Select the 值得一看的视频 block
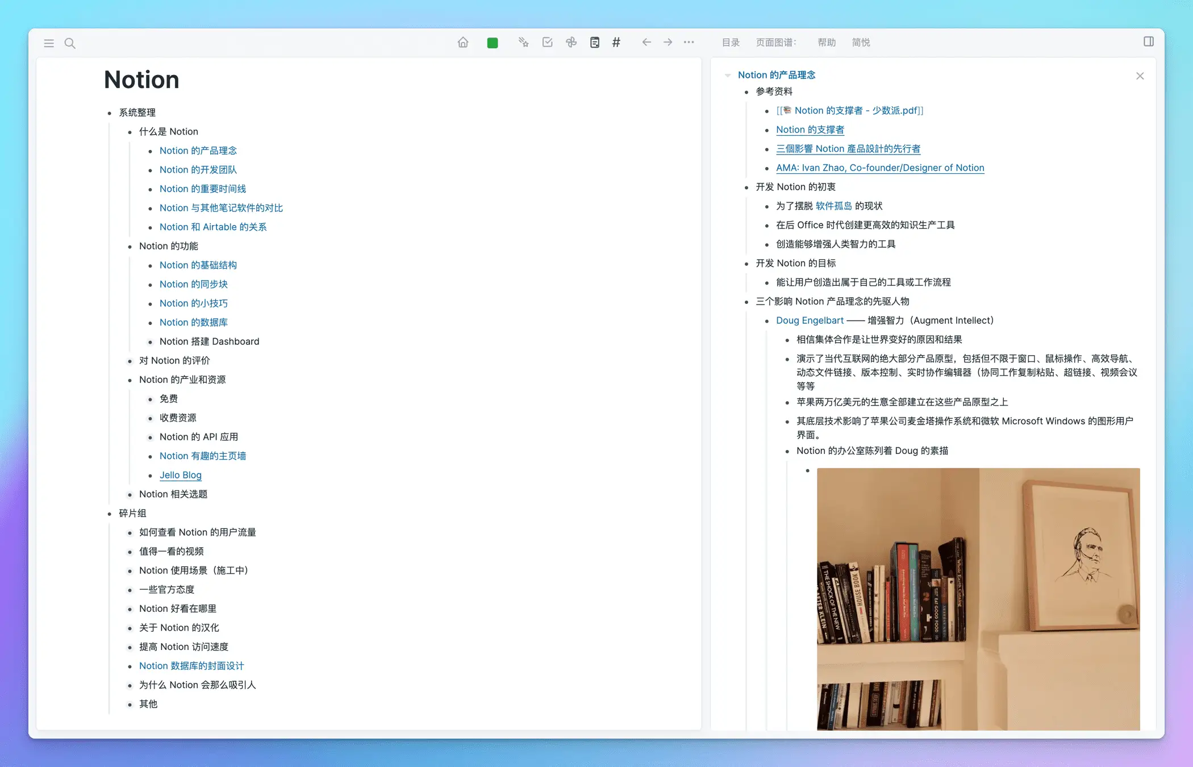This screenshot has height=767, width=1193. point(172,552)
